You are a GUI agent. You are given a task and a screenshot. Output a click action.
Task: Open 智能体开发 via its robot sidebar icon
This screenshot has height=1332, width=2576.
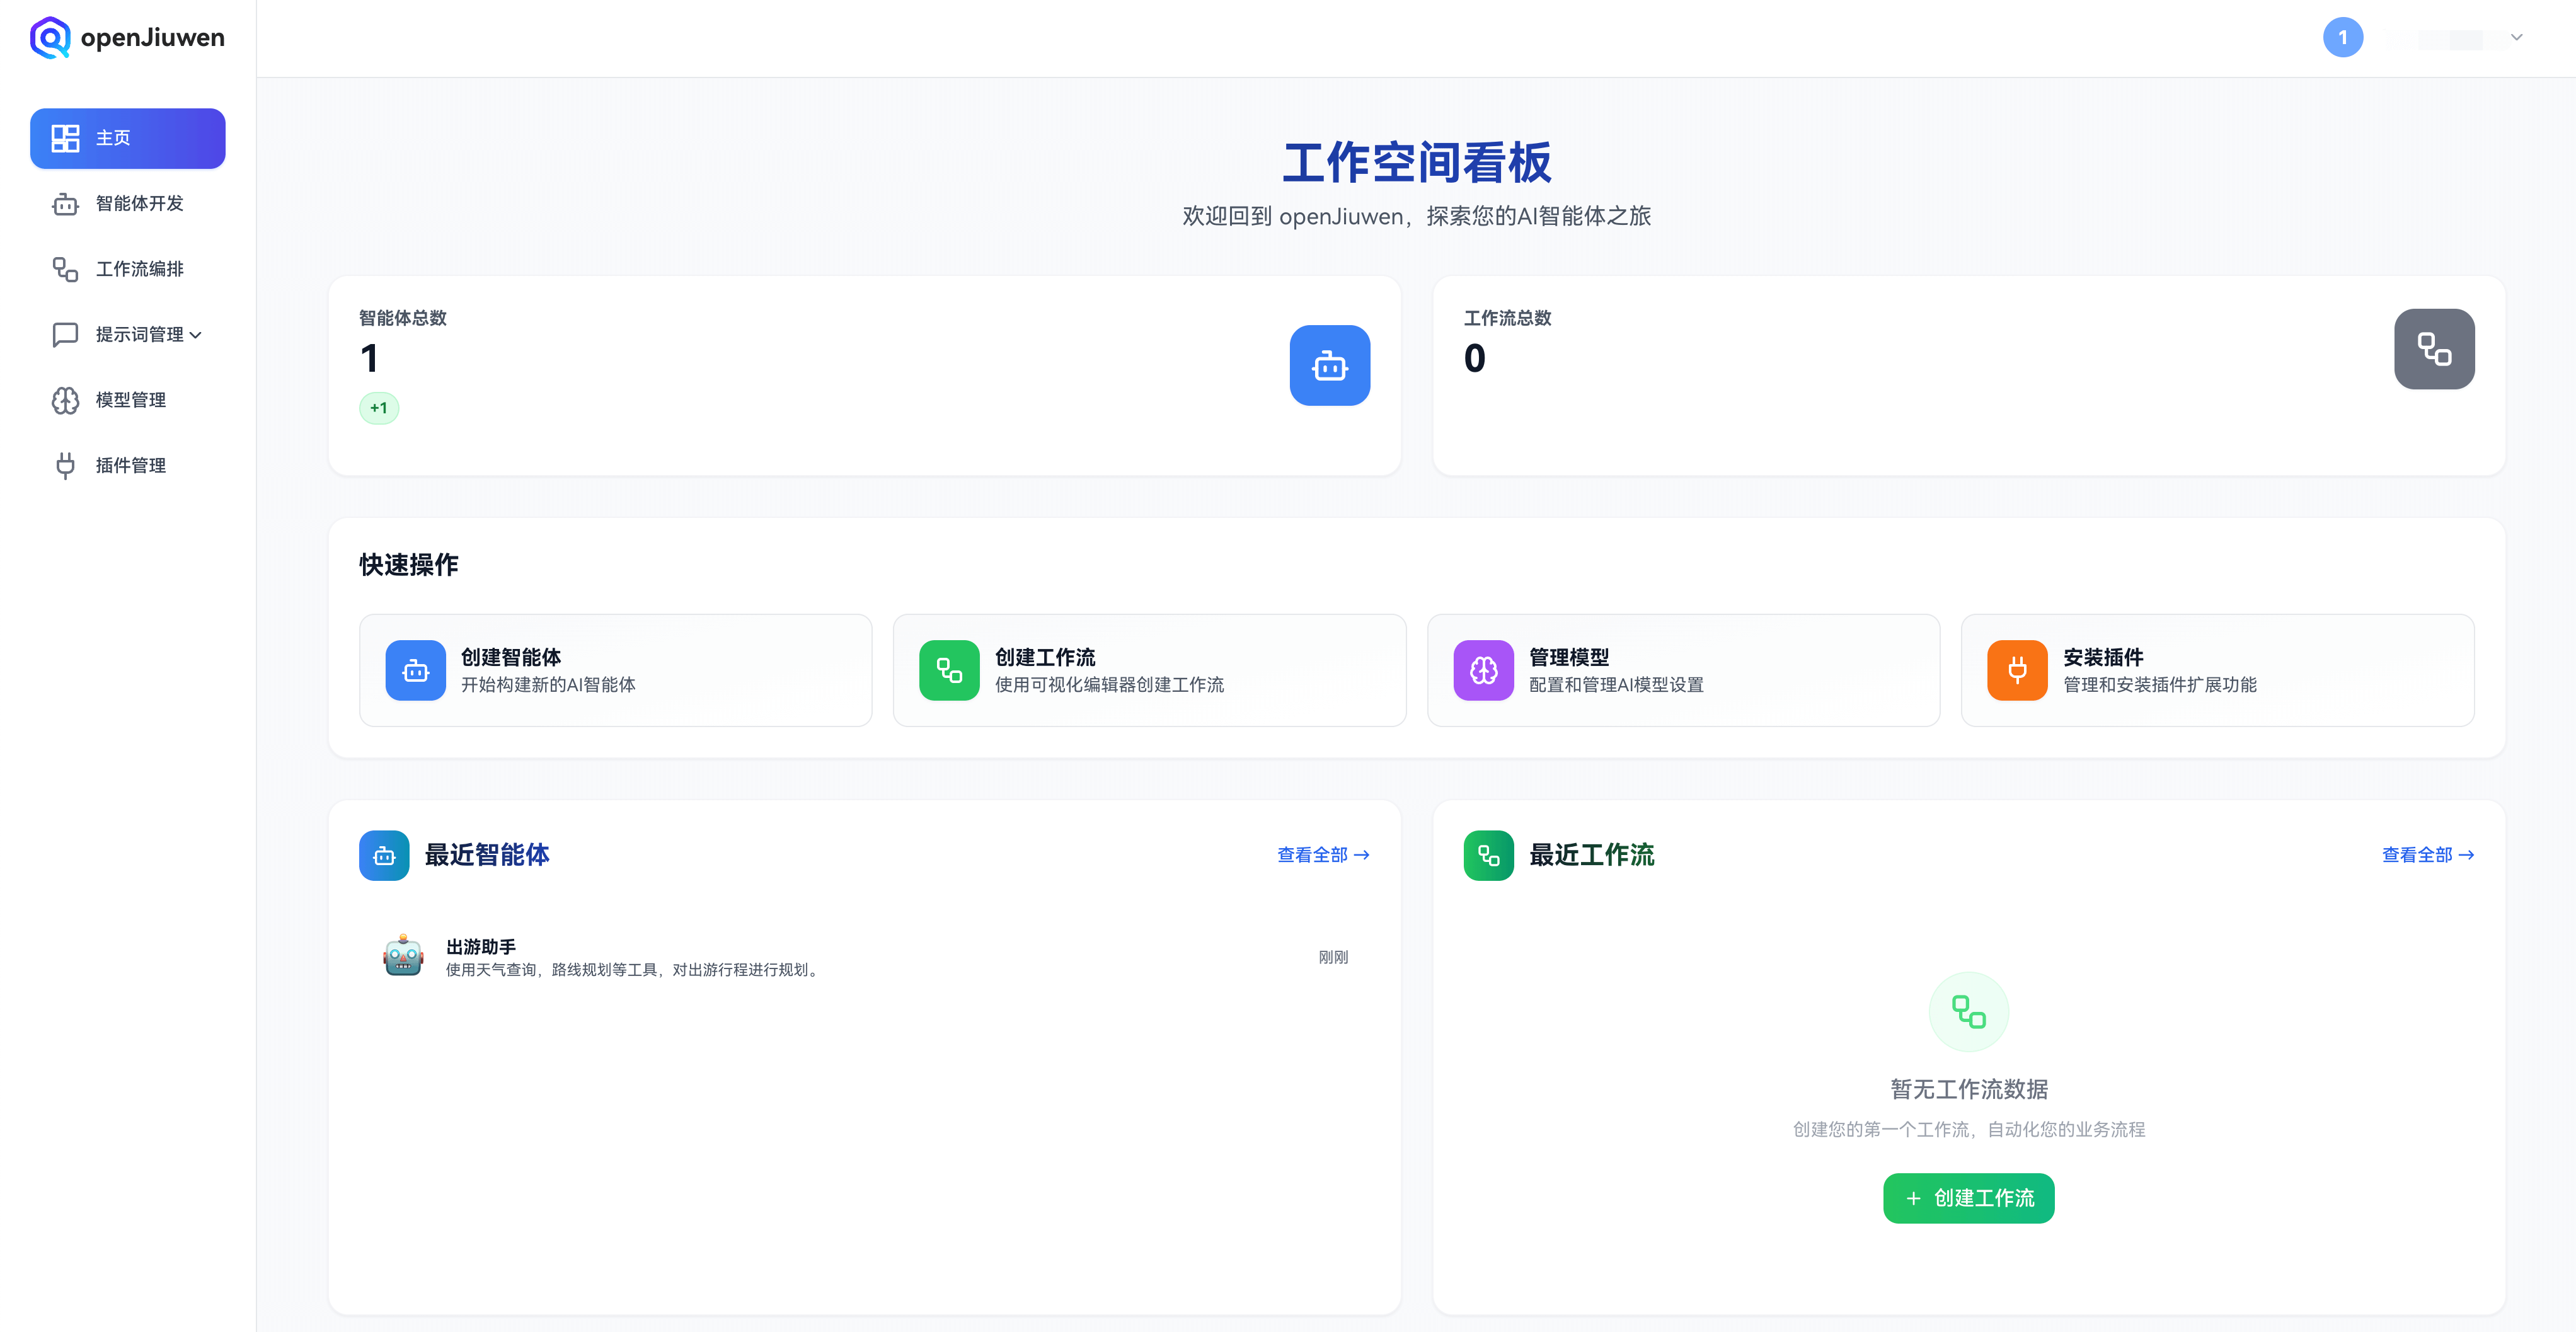coord(65,204)
